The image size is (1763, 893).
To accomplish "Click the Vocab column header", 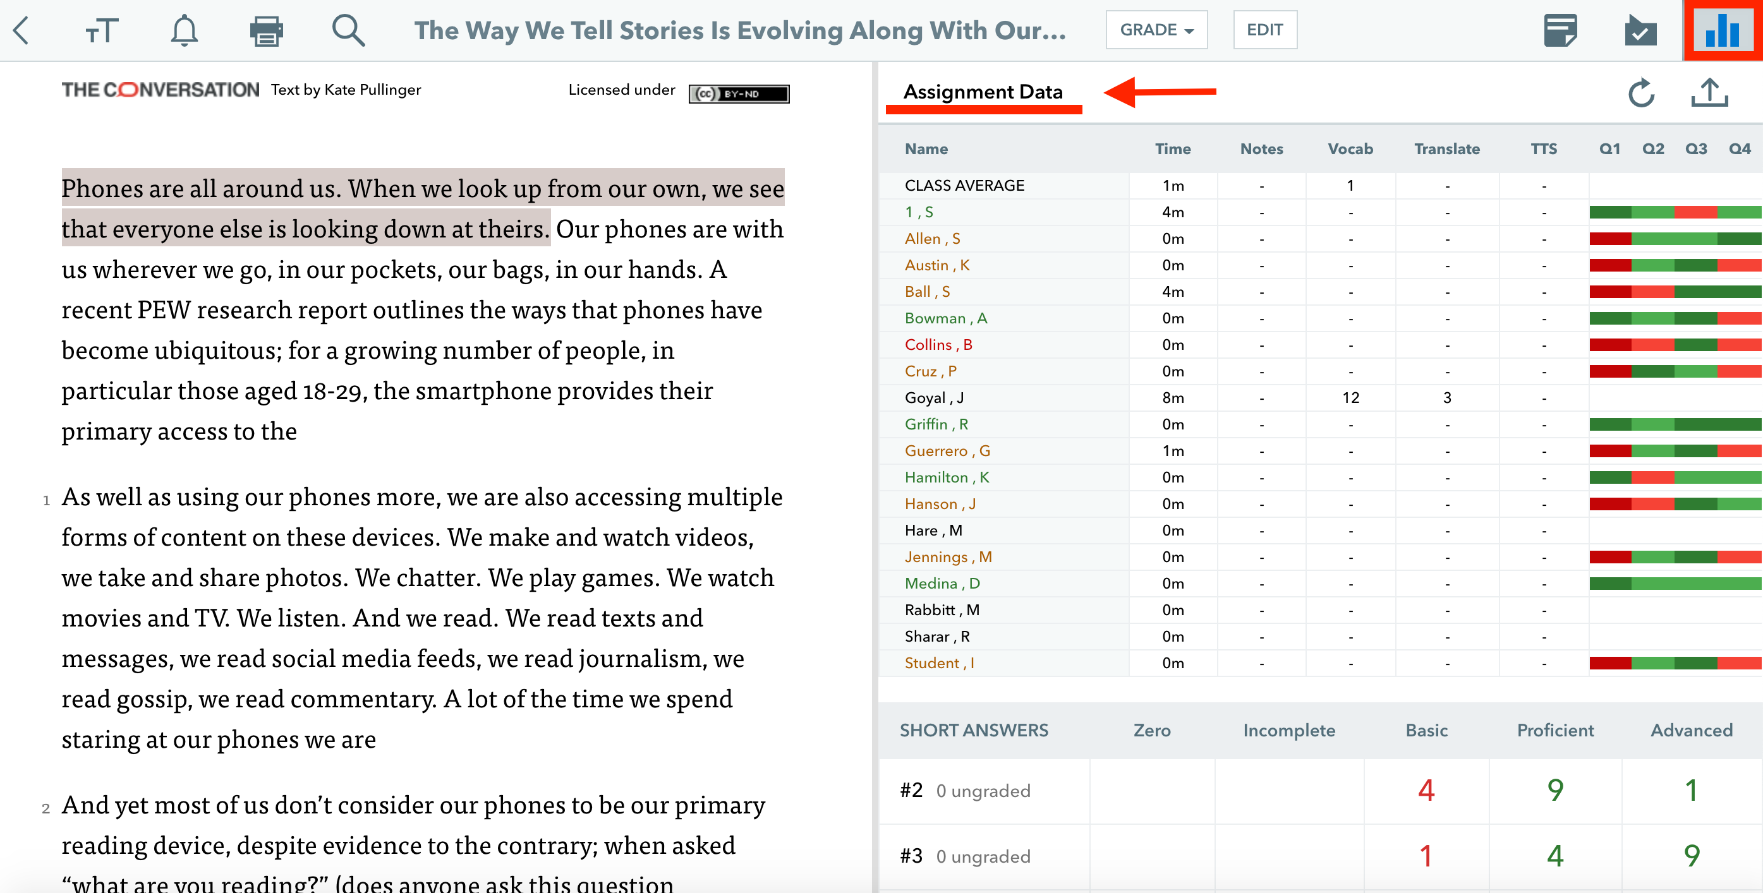I will click(x=1350, y=149).
